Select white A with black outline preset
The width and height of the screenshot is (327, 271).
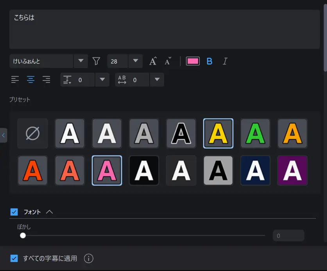click(70, 134)
